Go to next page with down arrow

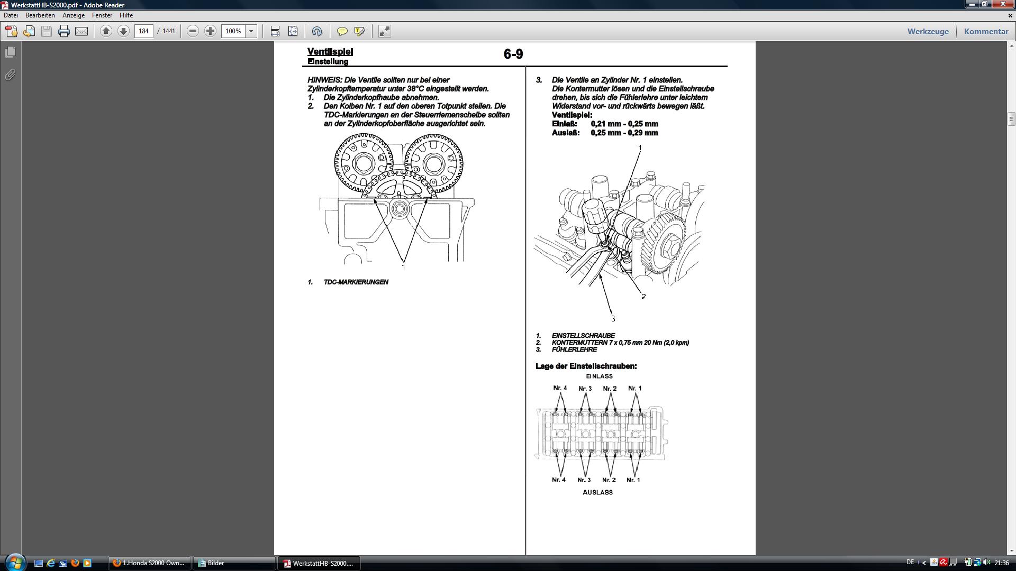[123, 31]
